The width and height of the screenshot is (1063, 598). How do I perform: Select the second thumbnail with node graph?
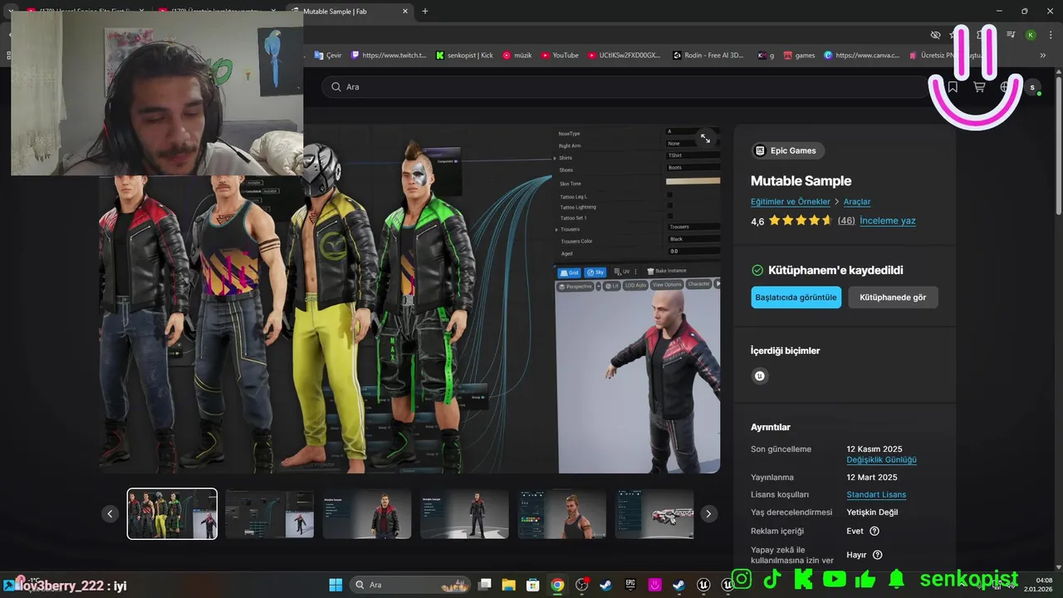coord(270,514)
